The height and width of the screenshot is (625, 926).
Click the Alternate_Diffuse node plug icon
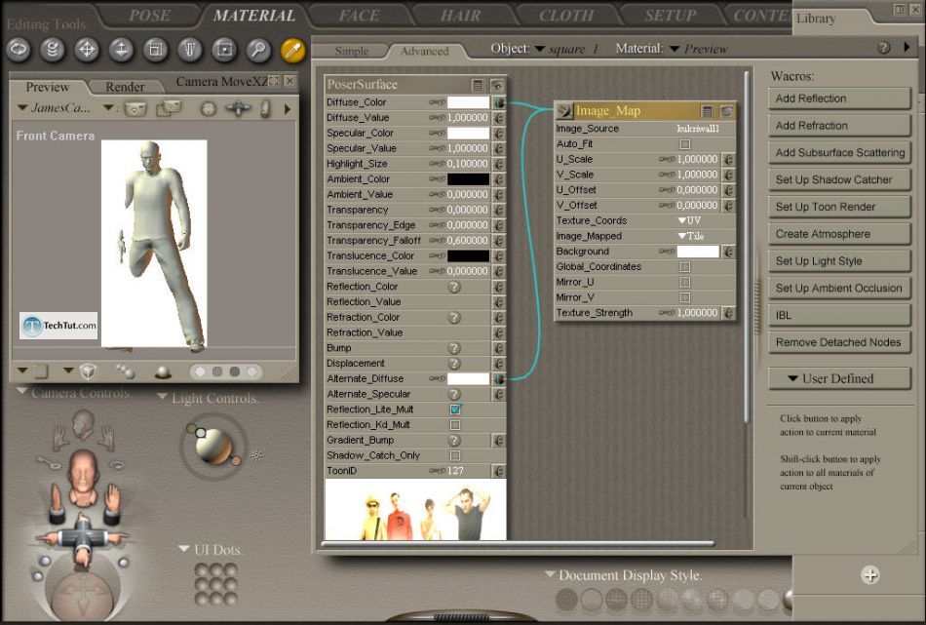pyautogui.click(x=499, y=378)
